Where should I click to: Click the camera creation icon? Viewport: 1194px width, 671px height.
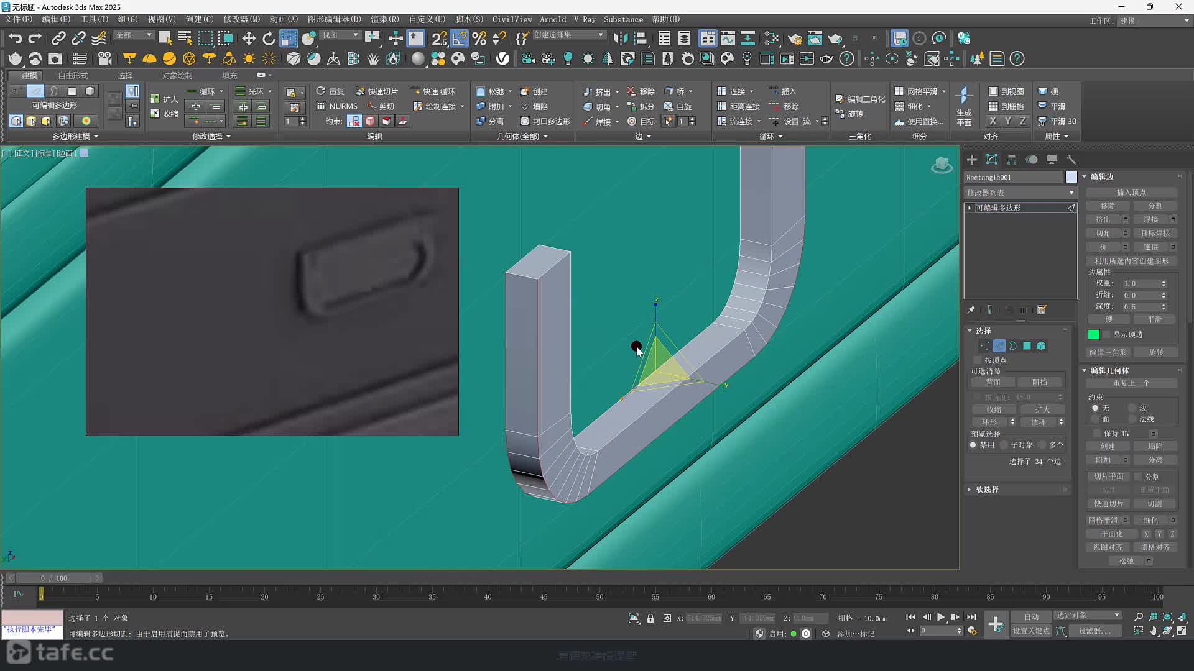tap(104, 58)
